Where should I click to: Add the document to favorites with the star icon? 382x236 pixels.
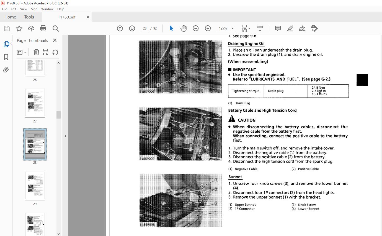coord(19,28)
